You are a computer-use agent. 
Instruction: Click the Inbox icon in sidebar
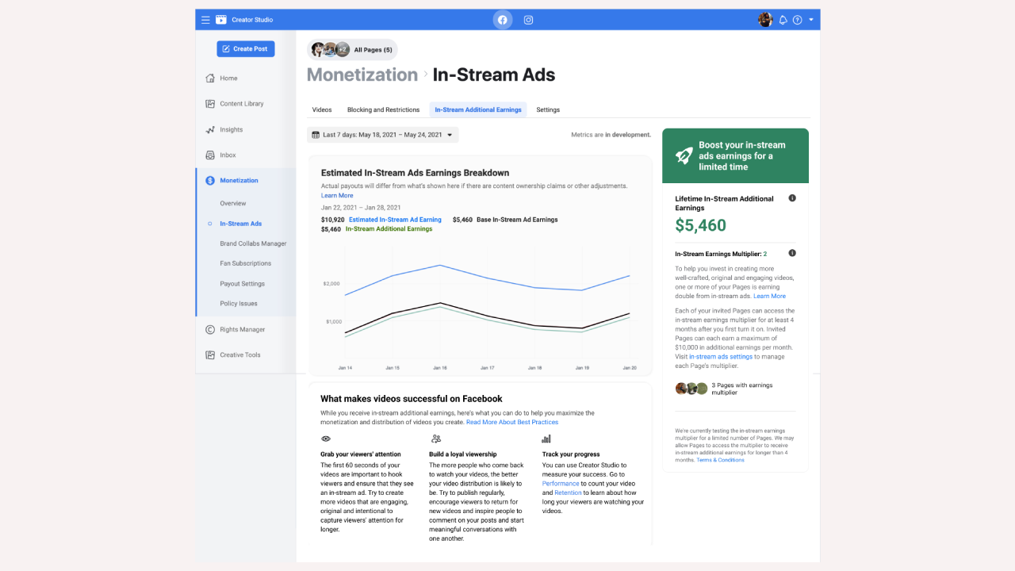point(210,155)
